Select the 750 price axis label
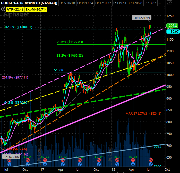The image size is (180, 173). click(169, 134)
